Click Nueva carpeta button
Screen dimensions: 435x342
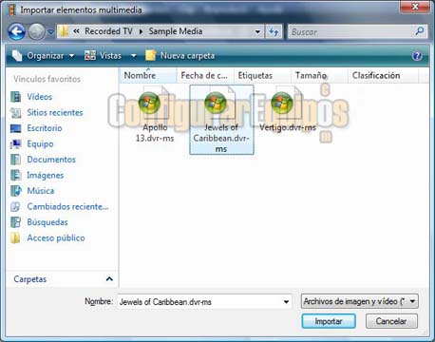pos(180,56)
